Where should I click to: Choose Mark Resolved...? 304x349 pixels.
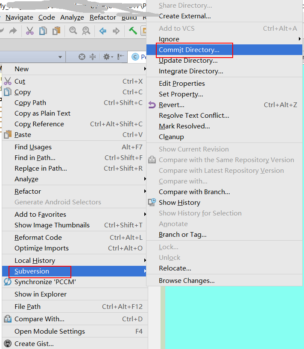[225, 126]
